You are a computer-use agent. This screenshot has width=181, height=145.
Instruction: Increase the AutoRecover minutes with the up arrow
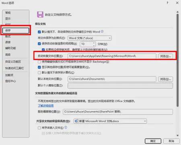(94, 43)
